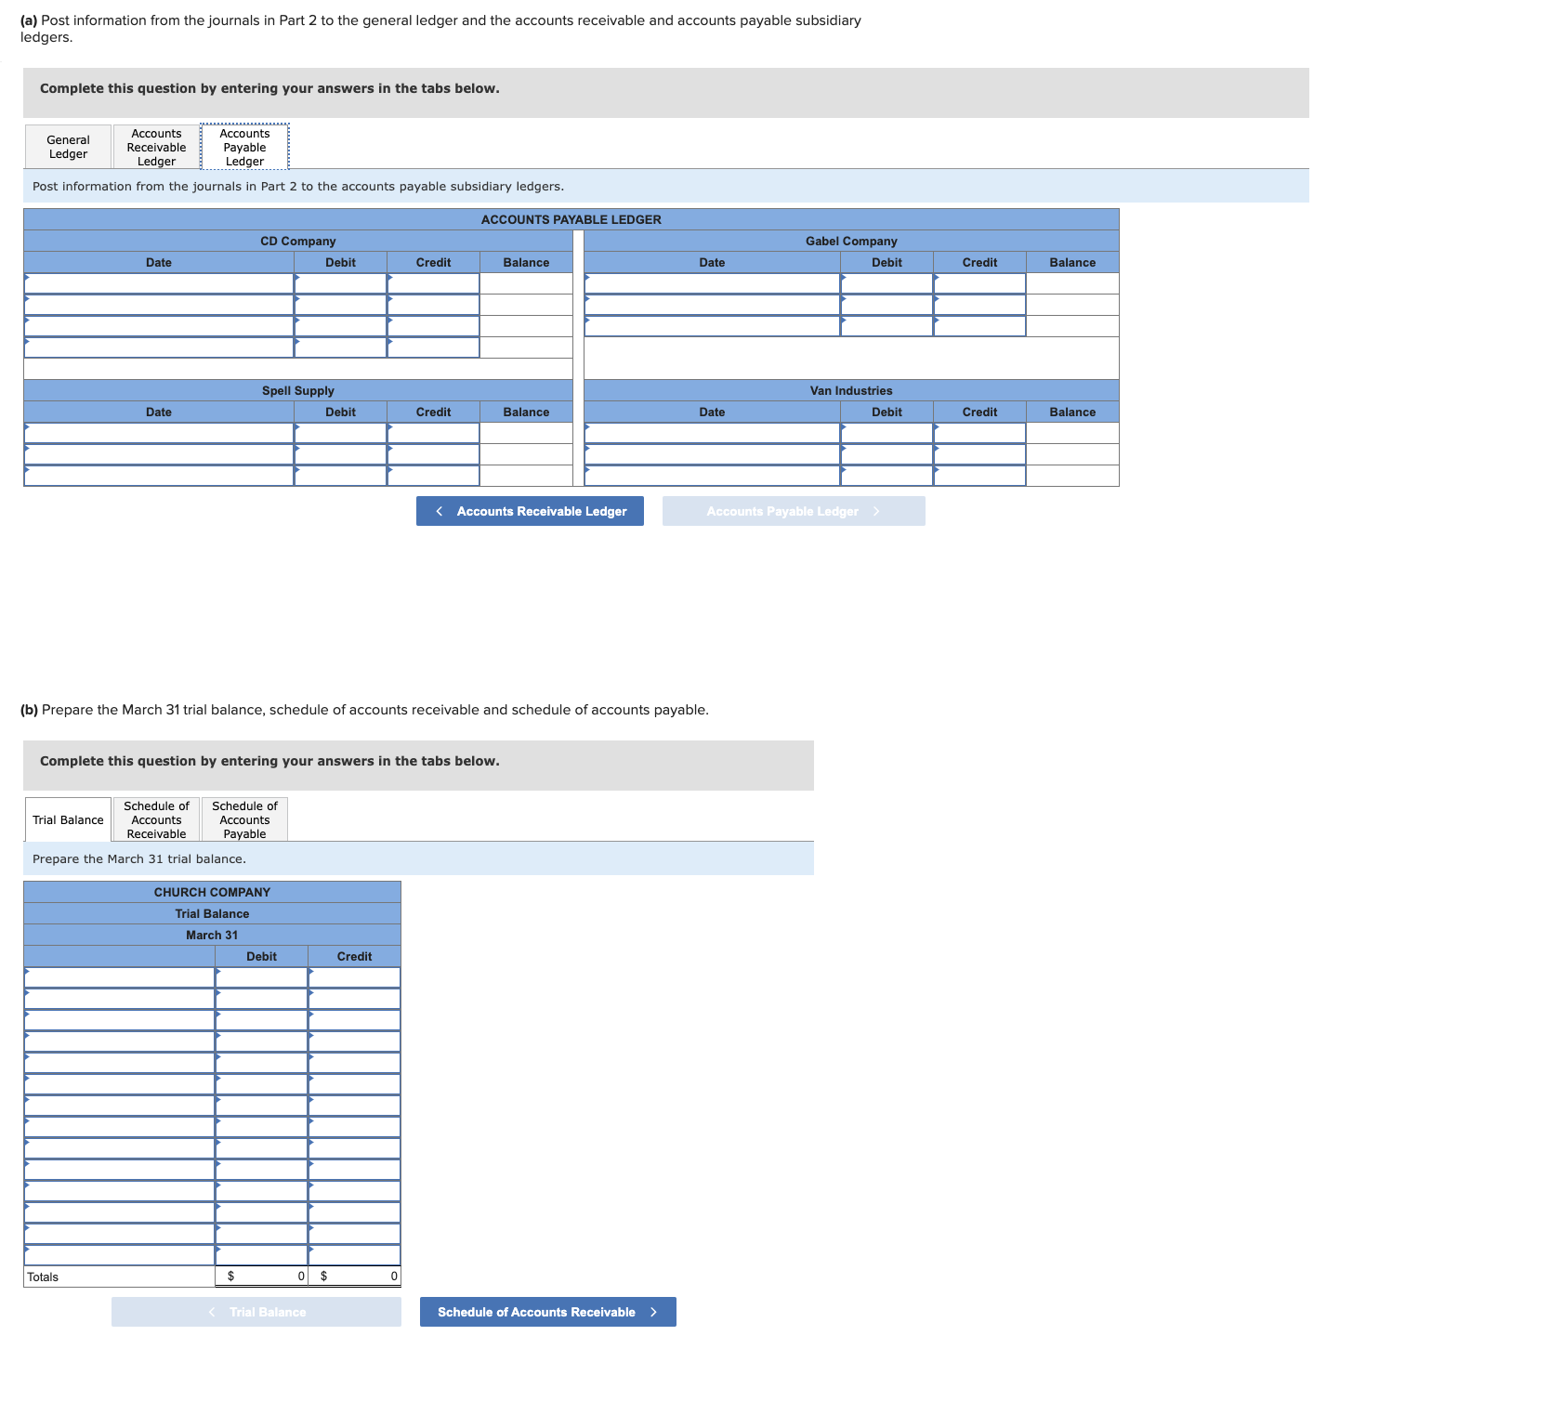Select the Accounts Payable Ledger tab
1563x1401 pixels.
click(x=244, y=146)
